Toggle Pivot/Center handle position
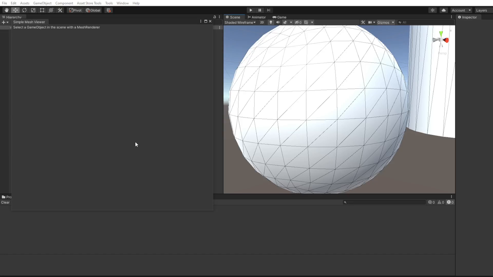 [75, 10]
